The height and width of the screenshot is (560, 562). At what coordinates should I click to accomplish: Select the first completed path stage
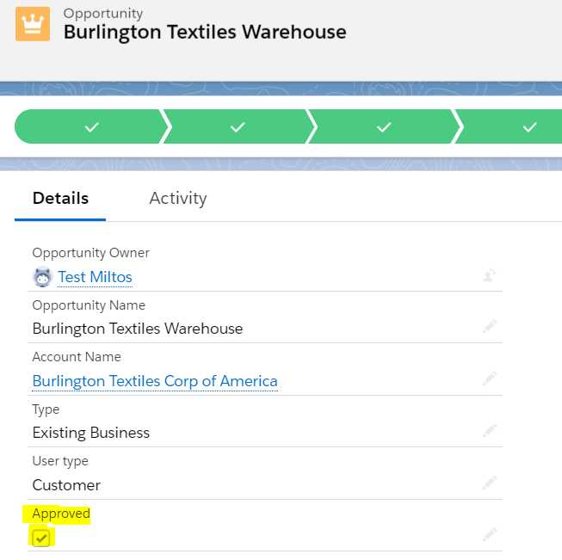(x=91, y=127)
